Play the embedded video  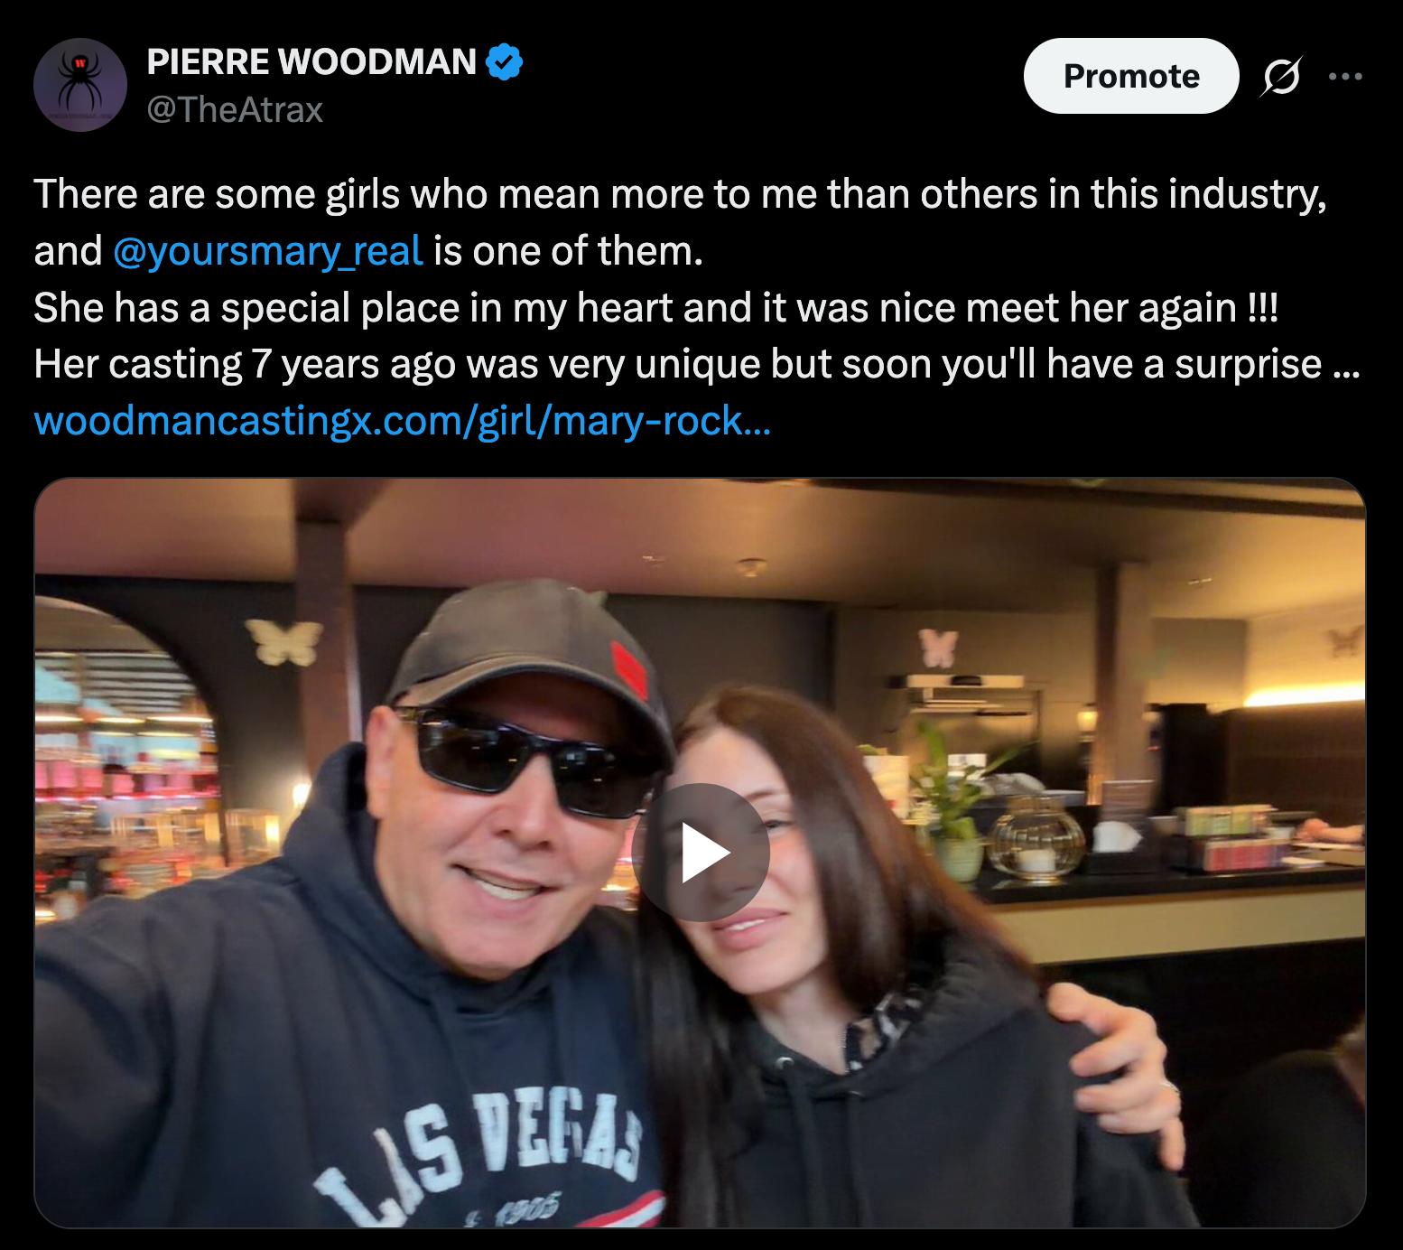tap(701, 853)
